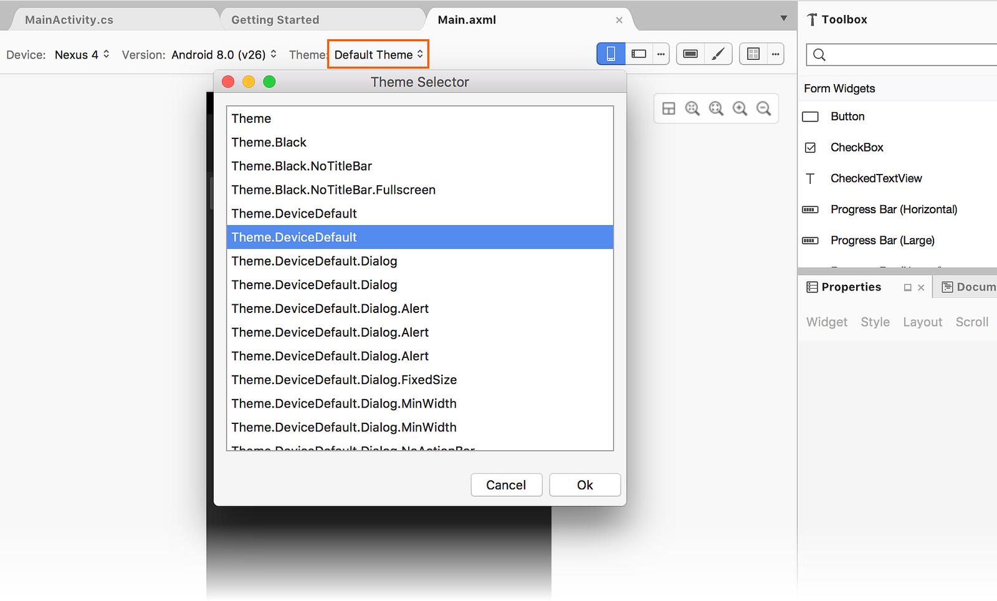Click the Properties panel icon
Screen dimensions: 997x601
(x=812, y=287)
